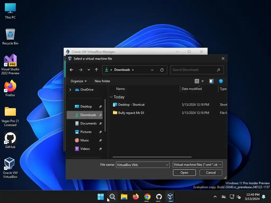Select Downloads in the navigation pane
This screenshot has width=271, height=203.
tap(84, 115)
